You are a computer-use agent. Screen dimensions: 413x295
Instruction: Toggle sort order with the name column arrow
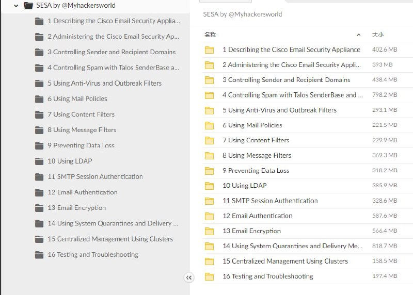pyautogui.click(x=358, y=35)
